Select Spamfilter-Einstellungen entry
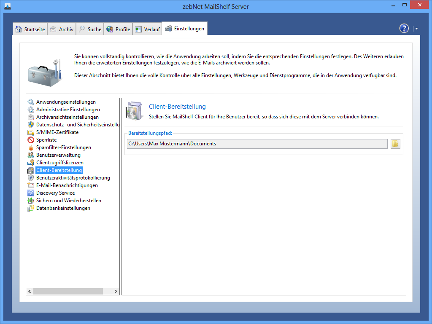The height and width of the screenshot is (324, 432). (64, 147)
